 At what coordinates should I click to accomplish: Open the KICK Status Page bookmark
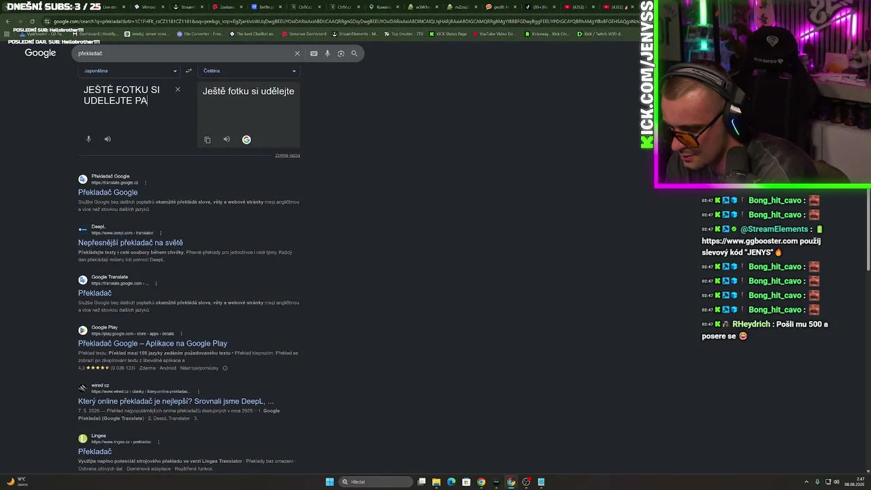pos(448,33)
